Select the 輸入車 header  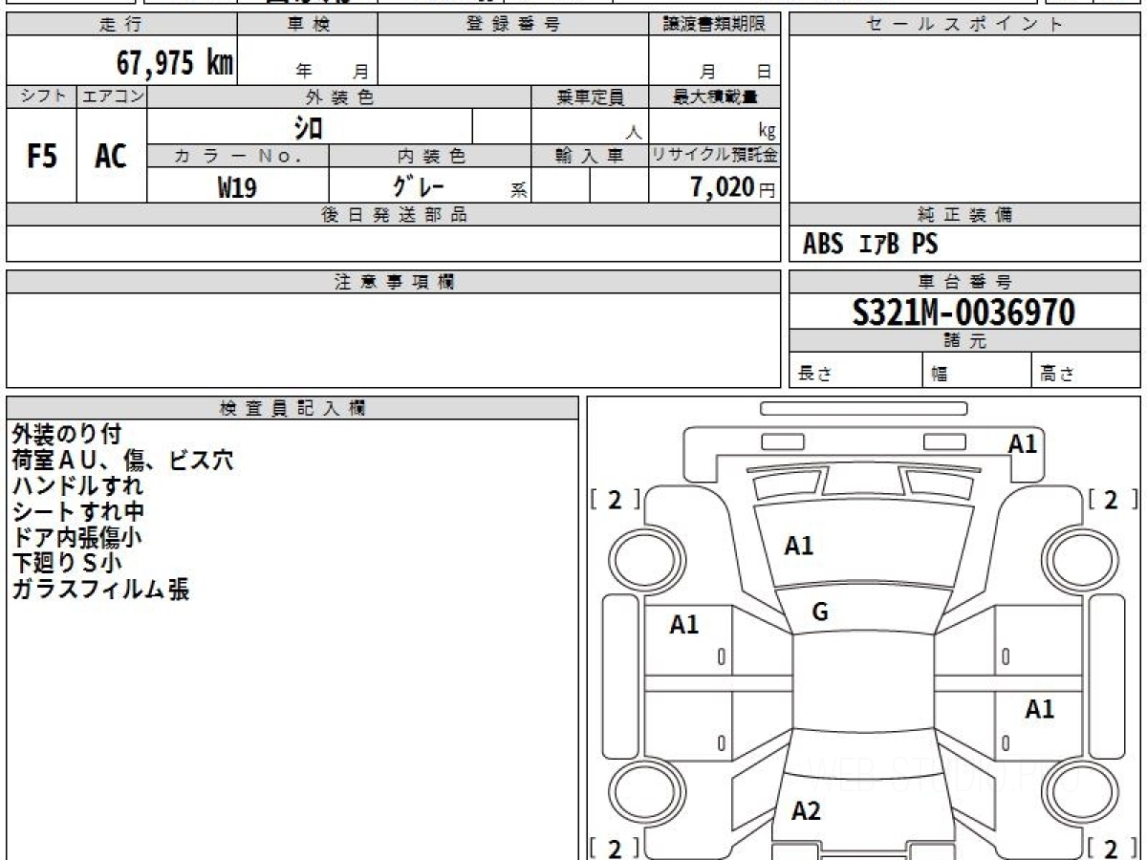tap(590, 156)
